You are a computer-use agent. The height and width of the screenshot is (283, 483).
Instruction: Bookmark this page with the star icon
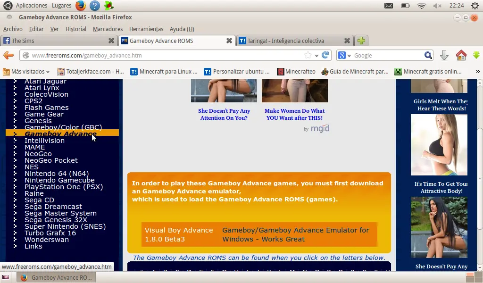pyautogui.click(x=308, y=56)
